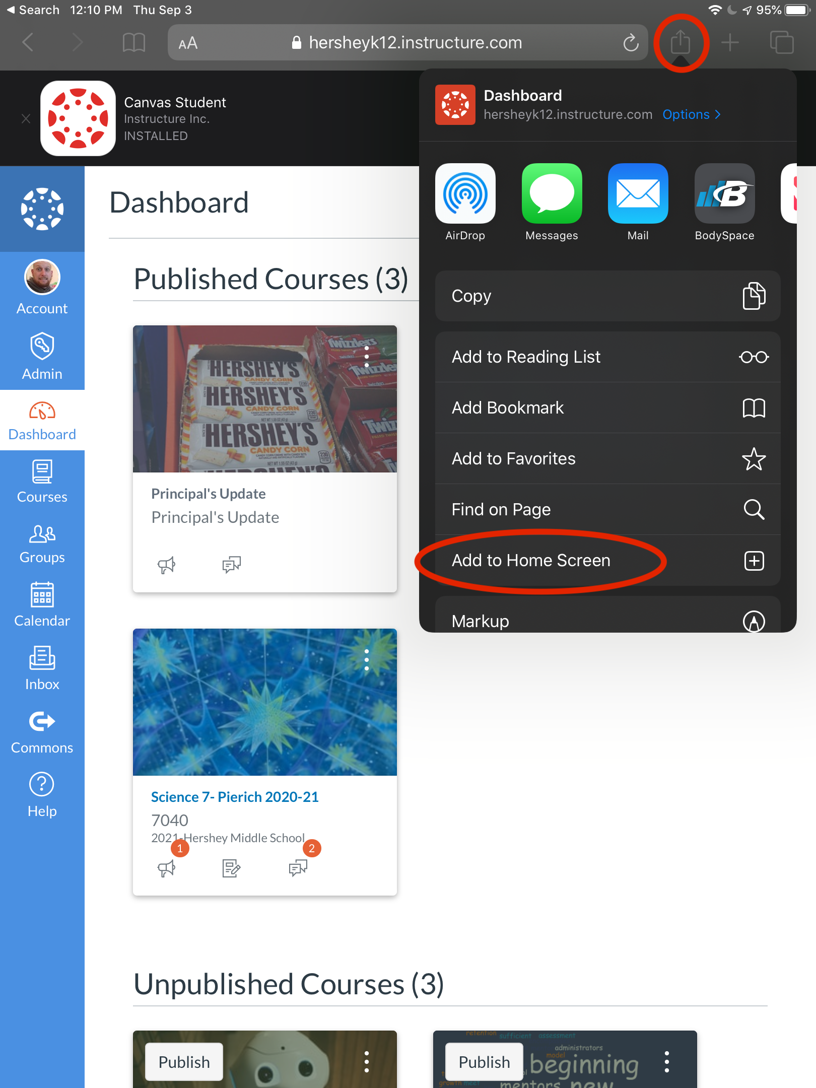
Task: Publish the first unpublished course
Action: tap(184, 1062)
